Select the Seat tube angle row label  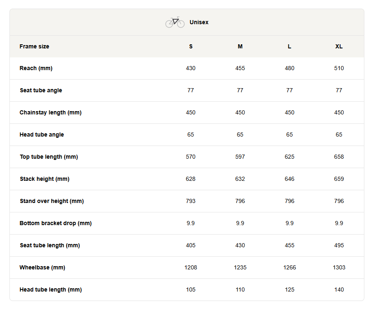pos(41,90)
